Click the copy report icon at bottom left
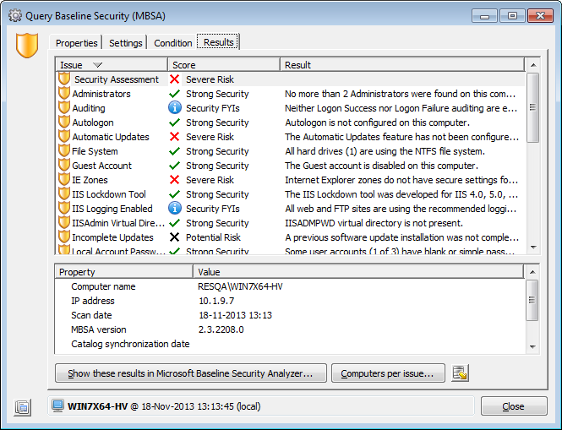This screenshot has height=430, width=562. click(23, 407)
